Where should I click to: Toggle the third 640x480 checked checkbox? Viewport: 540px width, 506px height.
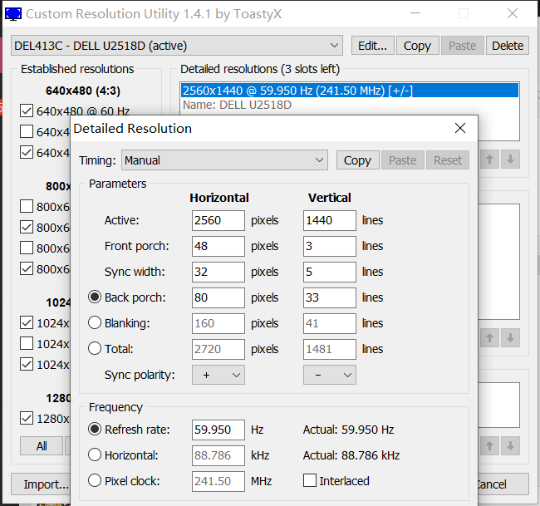coord(27,152)
